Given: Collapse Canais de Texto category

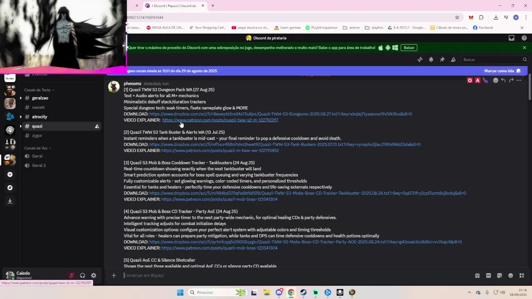Looking at the screenshot, I should pos(39,90).
